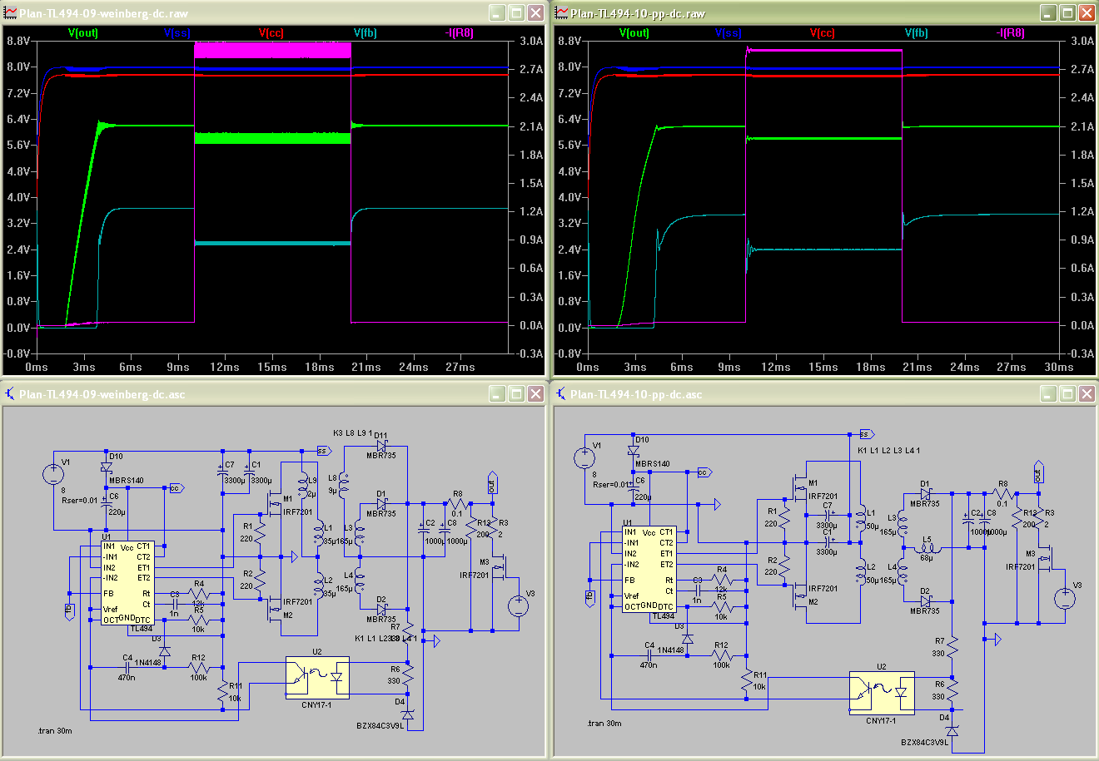Click D11 MBR735 diode in weinberg-dc.asc schematic
Viewport: 1099px width, 761px height.
click(x=381, y=446)
